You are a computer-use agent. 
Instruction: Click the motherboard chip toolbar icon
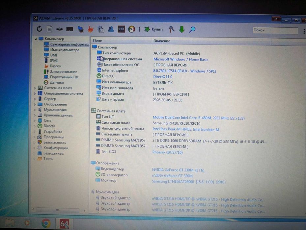point(60,29)
